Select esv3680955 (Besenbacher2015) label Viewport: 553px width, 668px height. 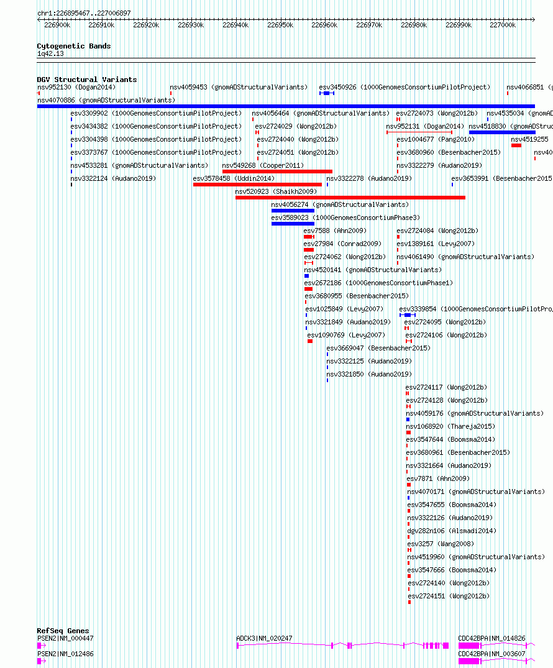click(x=357, y=296)
